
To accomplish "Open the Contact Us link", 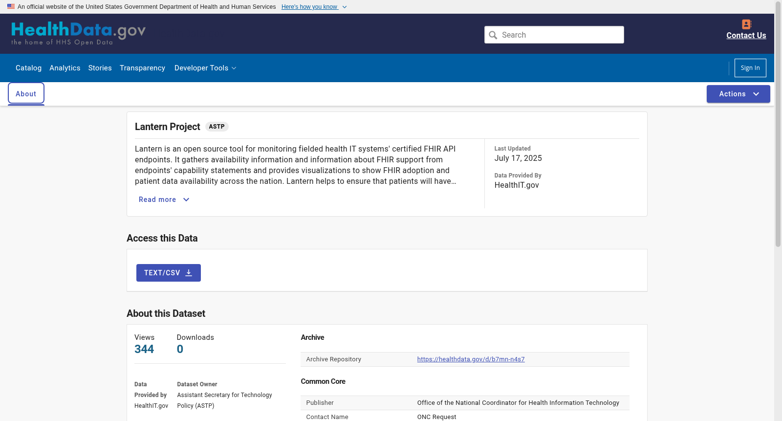I will point(746,36).
